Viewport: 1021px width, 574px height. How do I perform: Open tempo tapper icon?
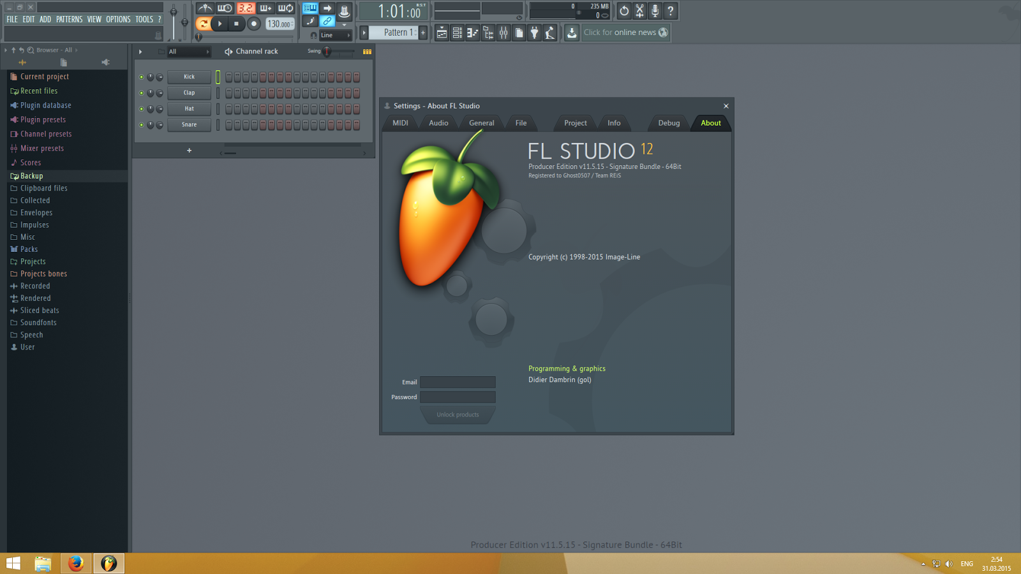pos(550,33)
